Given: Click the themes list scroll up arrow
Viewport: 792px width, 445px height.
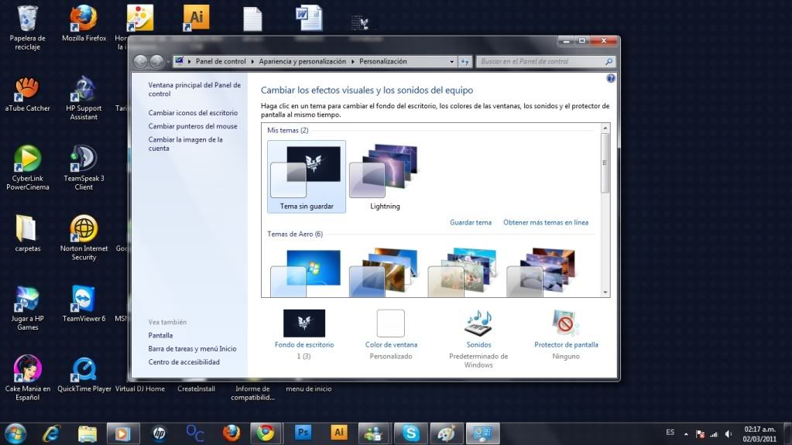Looking at the screenshot, I should pyautogui.click(x=605, y=128).
